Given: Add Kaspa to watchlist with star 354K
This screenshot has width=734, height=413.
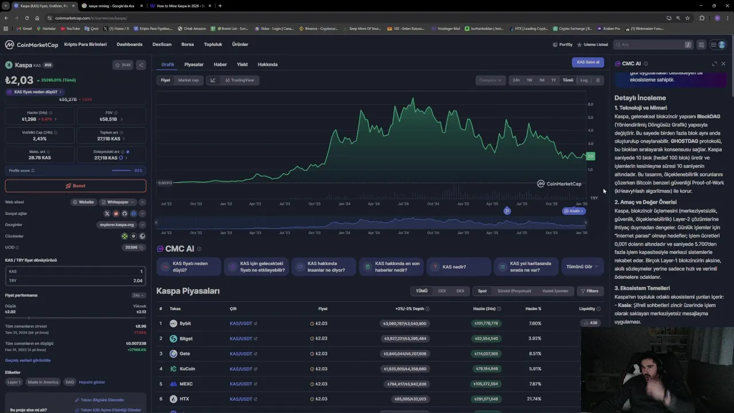Looking at the screenshot, I should (x=123, y=65).
